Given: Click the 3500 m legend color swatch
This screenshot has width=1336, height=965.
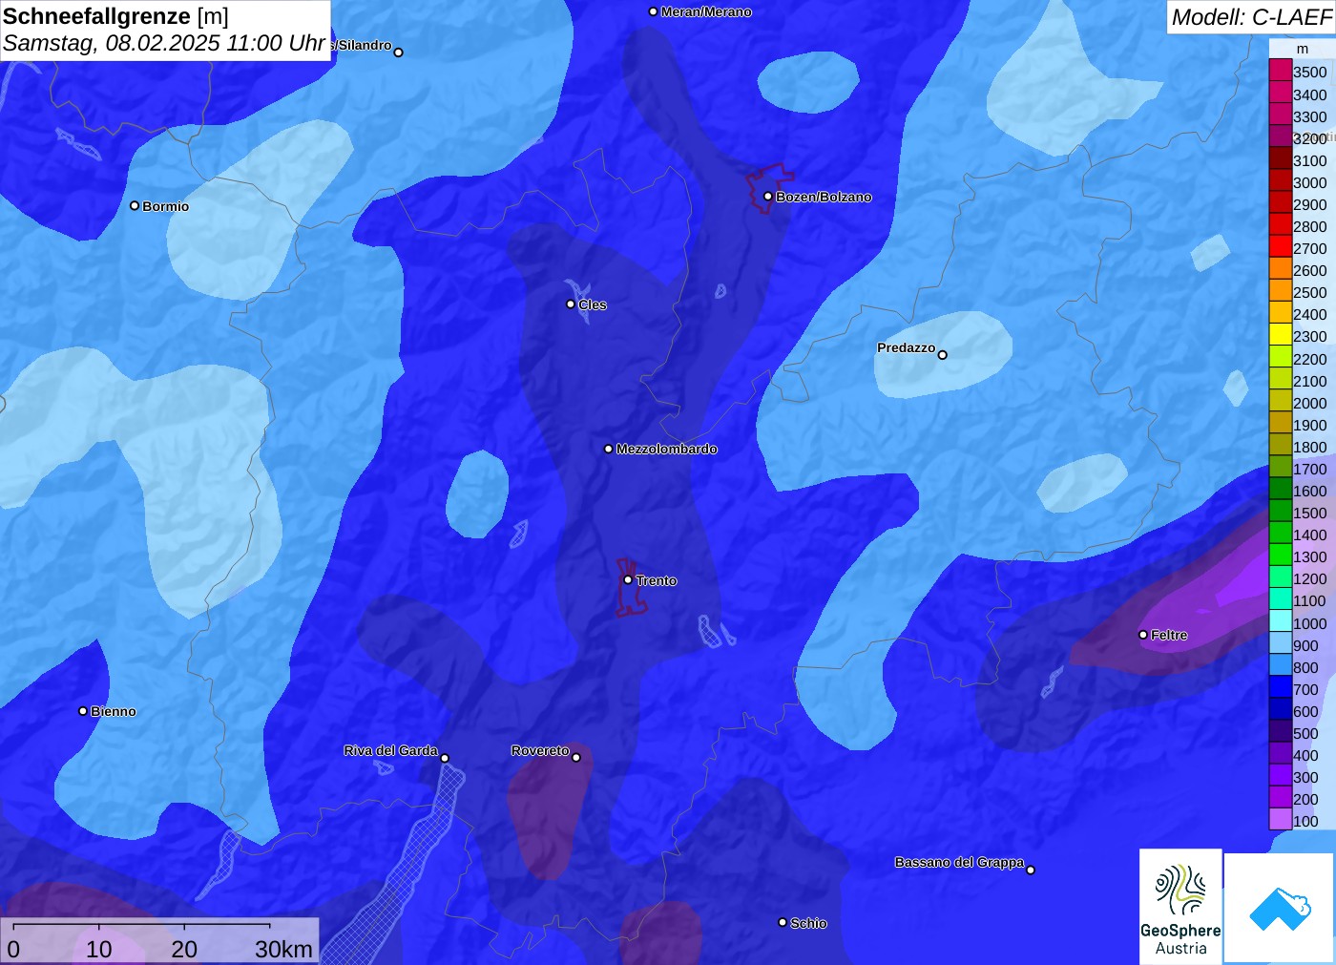Looking at the screenshot, I should click(1281, 71).
